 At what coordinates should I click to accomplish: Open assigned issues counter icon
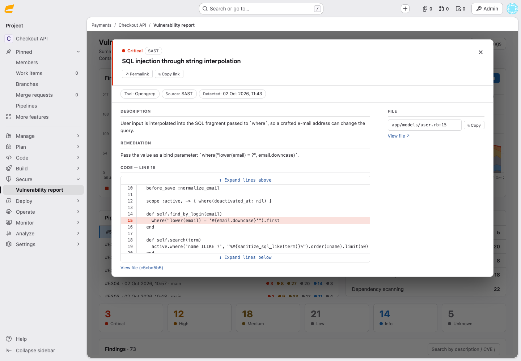click(427, 9)
